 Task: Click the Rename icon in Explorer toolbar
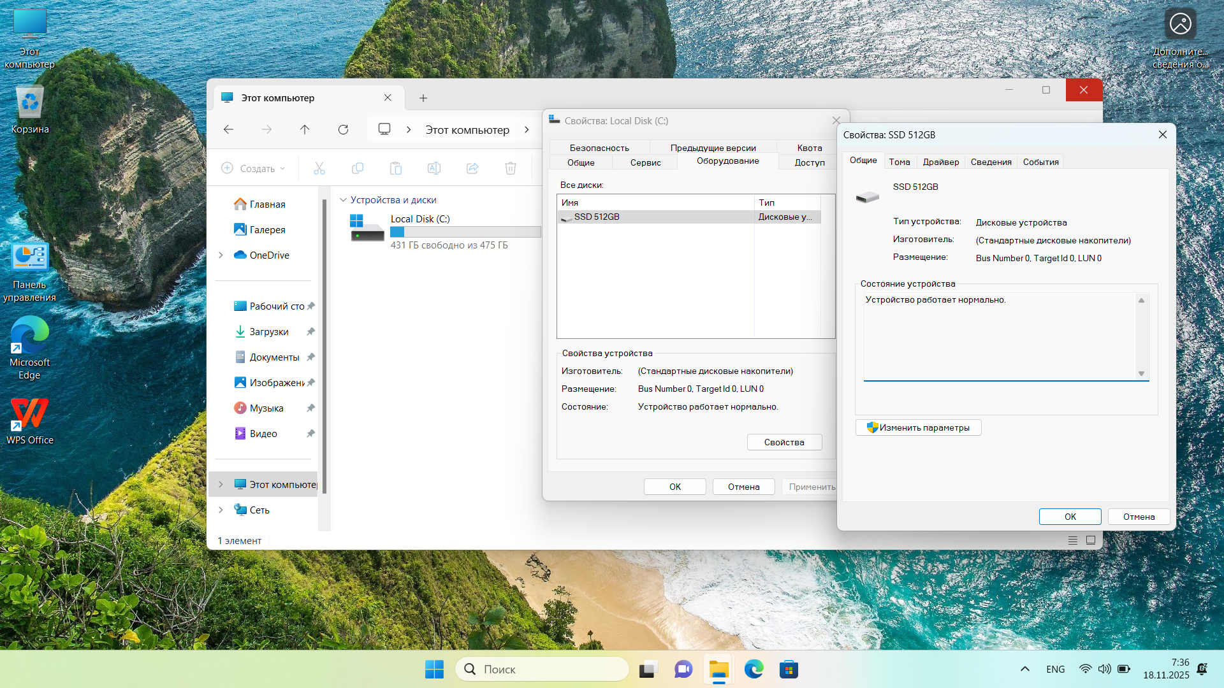click(x=434, y=168)
